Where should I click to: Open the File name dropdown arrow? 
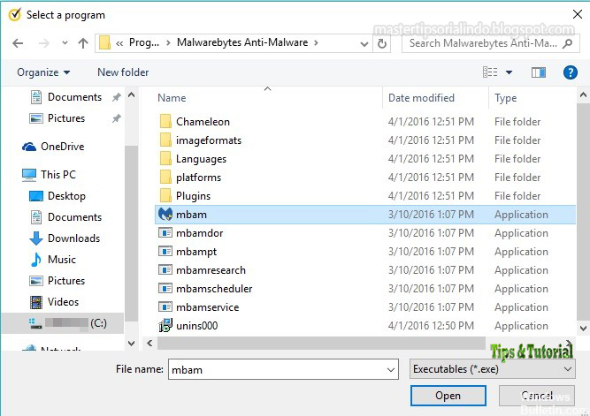click(x=391, y=370)
